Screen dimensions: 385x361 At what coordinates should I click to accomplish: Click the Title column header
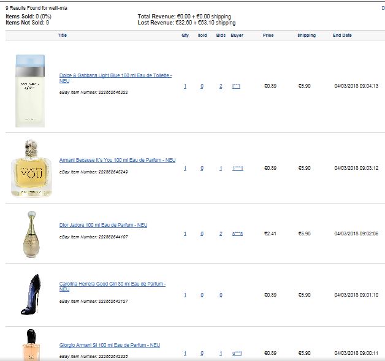pos(63,36)
